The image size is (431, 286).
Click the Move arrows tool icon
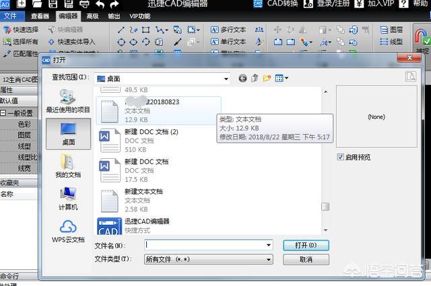pos(277,30)
